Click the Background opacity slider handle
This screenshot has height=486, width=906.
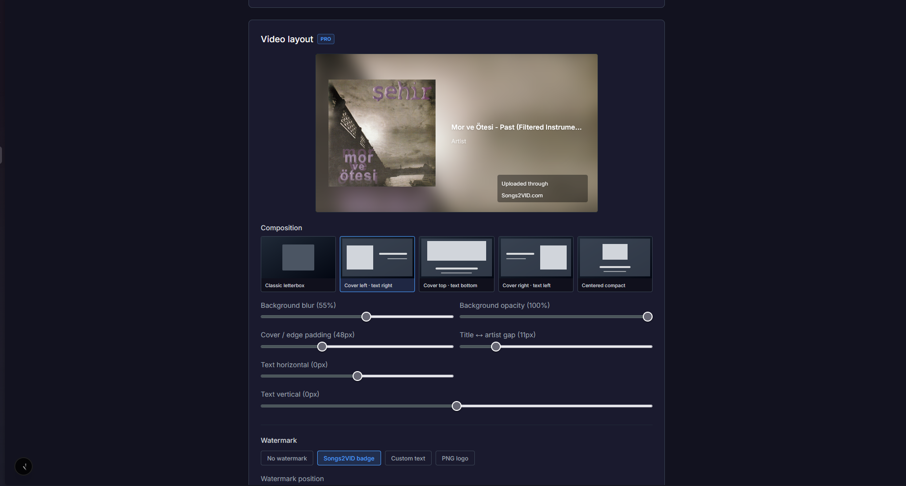[648, 317]
